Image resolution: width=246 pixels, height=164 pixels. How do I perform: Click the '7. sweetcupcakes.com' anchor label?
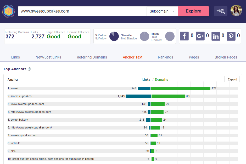coord(23,135)
